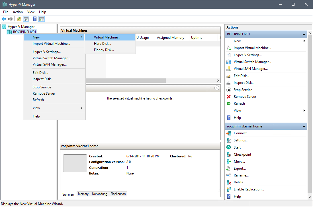
Task: Click the VM Settings icon in Actions
Action: 229,140
